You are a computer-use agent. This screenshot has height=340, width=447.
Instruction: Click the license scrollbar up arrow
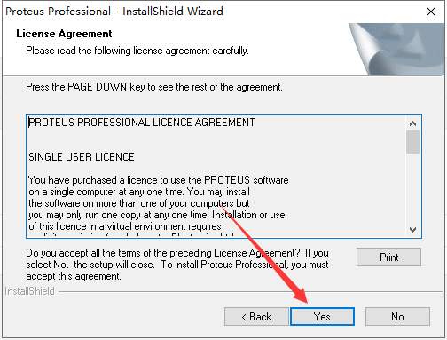pyautogui.click(x=412, y=123)
